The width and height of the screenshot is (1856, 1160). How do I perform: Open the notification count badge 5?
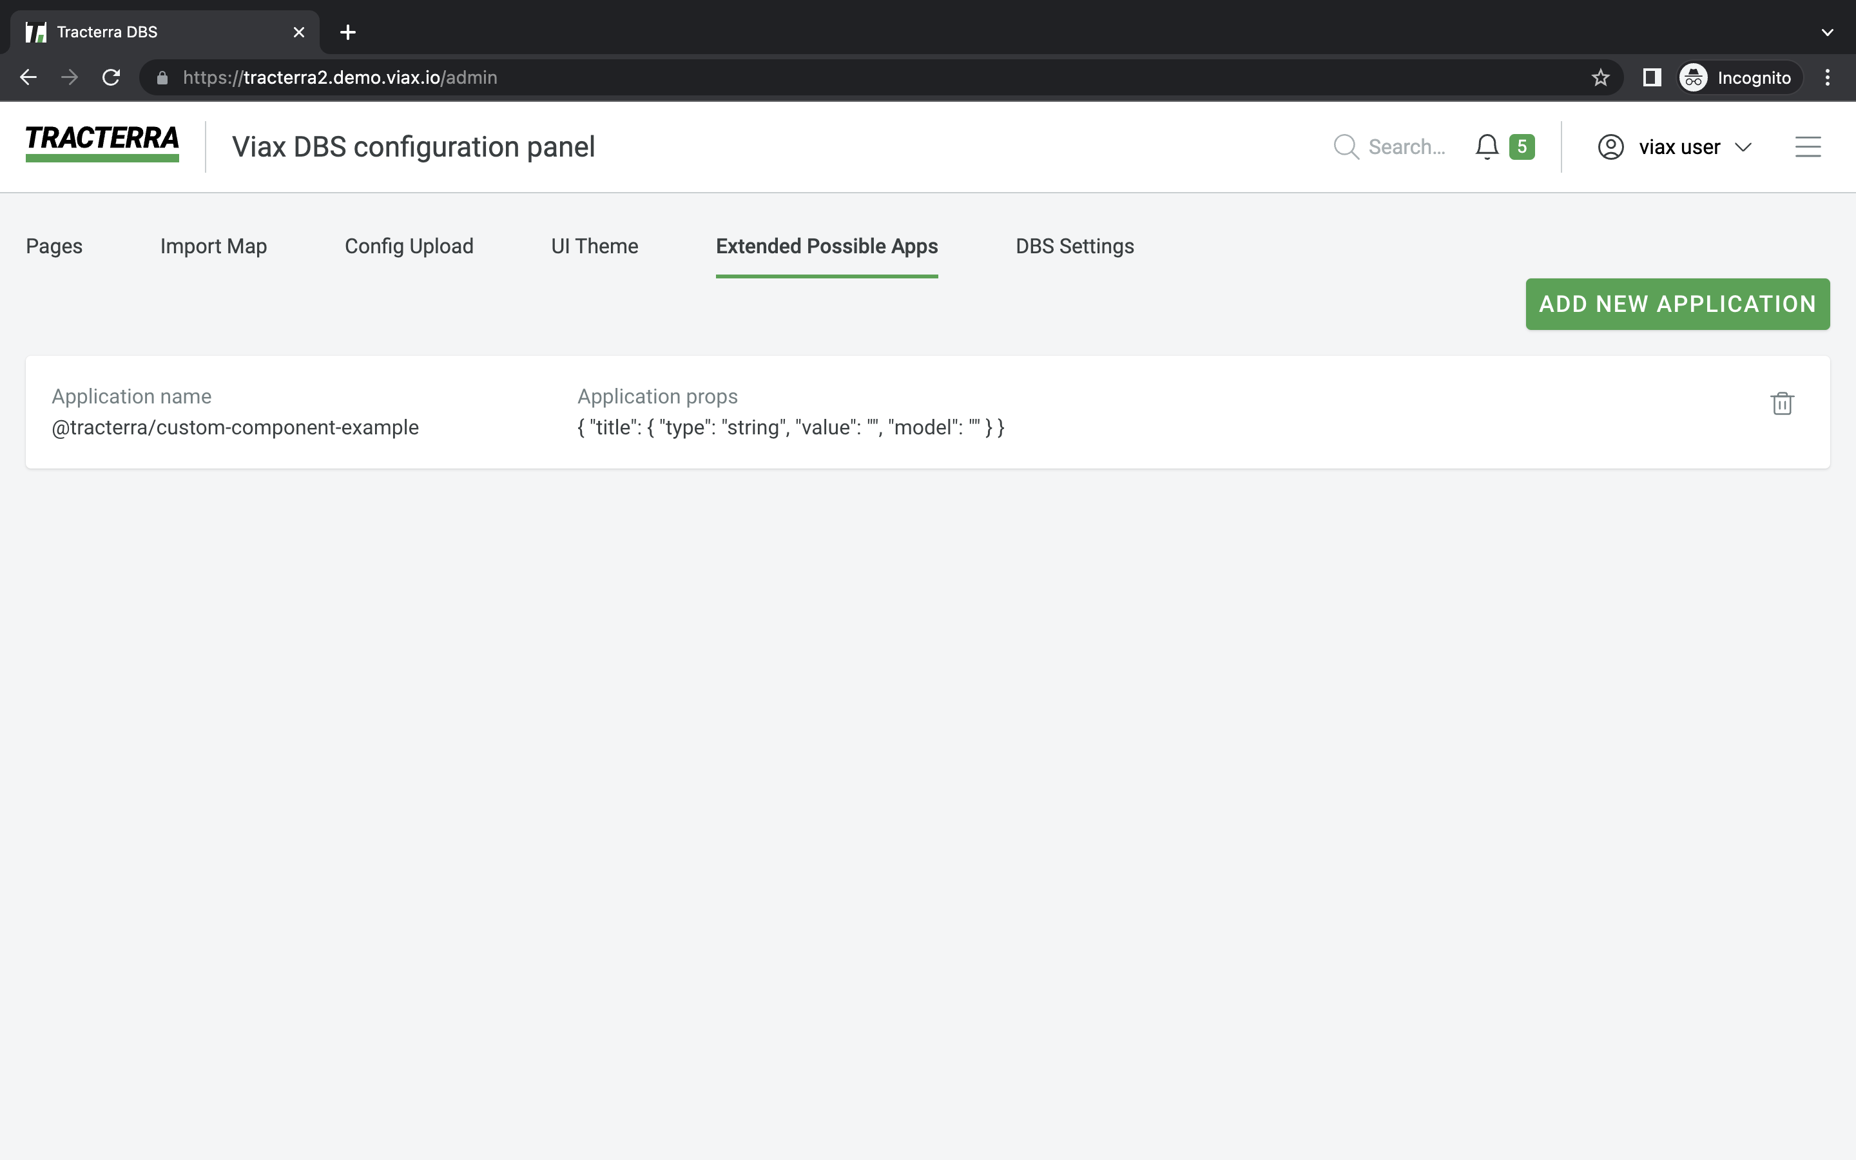[1522, 146]
